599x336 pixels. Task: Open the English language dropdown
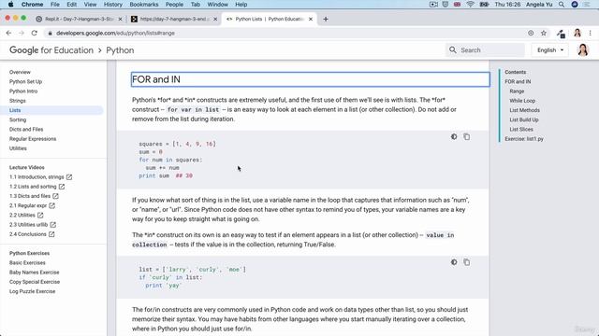click(550, 49)
